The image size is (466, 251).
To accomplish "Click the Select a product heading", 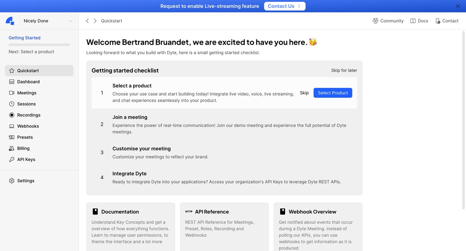I will tap(132, 86).
